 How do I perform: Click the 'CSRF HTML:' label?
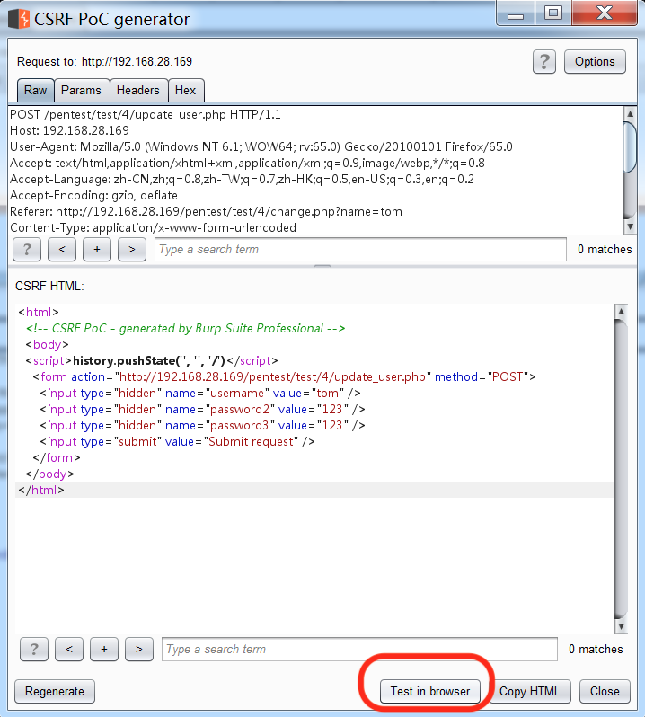49,287
